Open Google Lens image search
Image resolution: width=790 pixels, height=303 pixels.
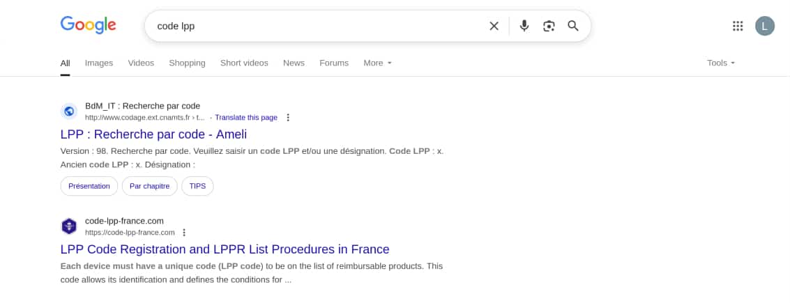(x=549, y=26)
